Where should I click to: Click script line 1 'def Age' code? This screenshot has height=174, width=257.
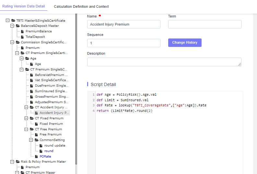tap(126, 95)
